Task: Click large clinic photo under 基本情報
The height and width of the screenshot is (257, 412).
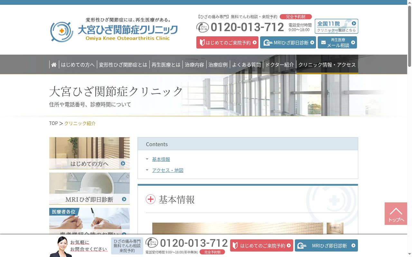Action: click(238, 228)
